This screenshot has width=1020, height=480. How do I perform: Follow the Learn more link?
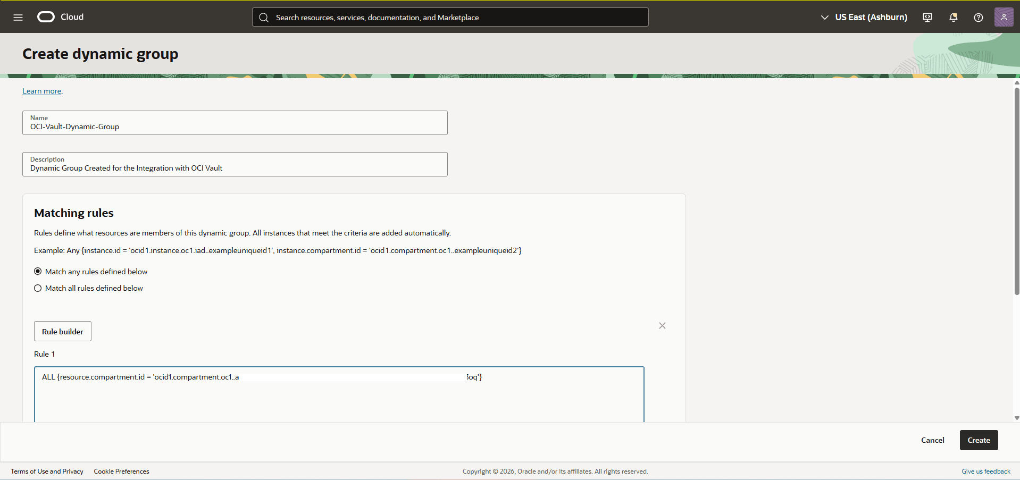pyautogui.click(x=42, y=91)
